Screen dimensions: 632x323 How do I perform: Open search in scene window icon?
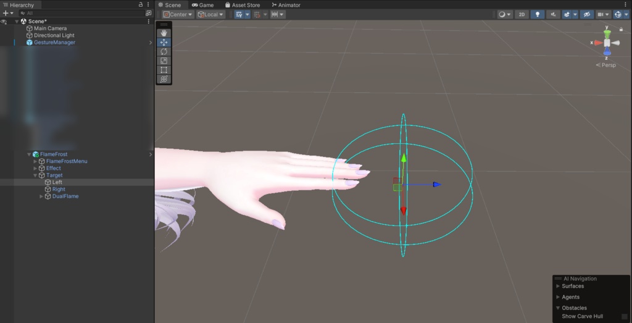point(148,14)
